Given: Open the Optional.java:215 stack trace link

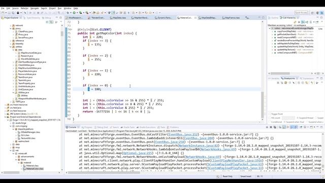Looking at the screenshot, I should click(137, 153).
